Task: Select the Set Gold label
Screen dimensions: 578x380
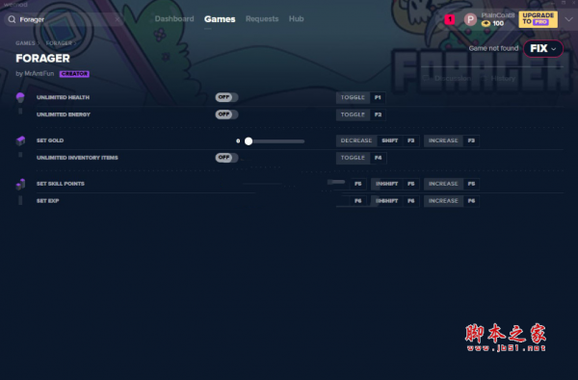Action: tap(50, 140)
